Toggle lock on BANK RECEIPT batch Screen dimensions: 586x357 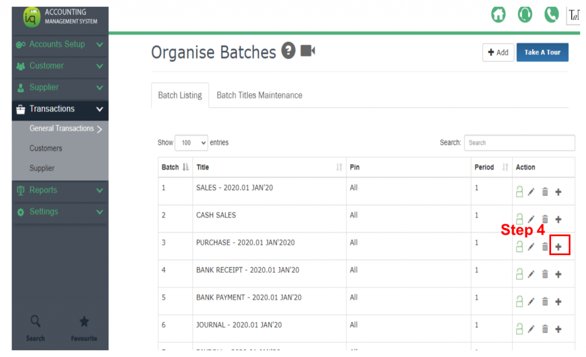click(520, 275)
